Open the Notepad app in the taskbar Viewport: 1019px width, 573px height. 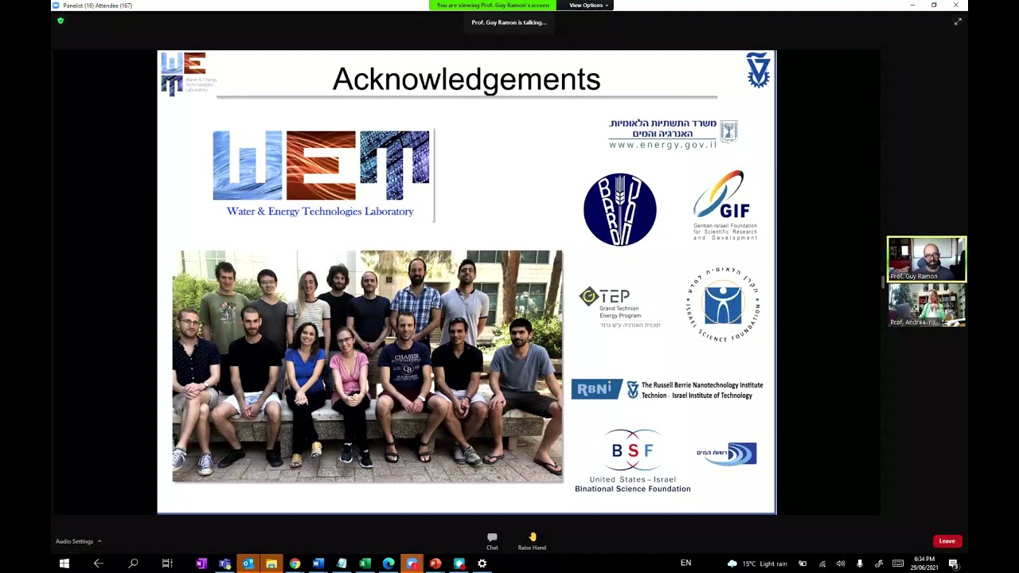click(342, 563)
